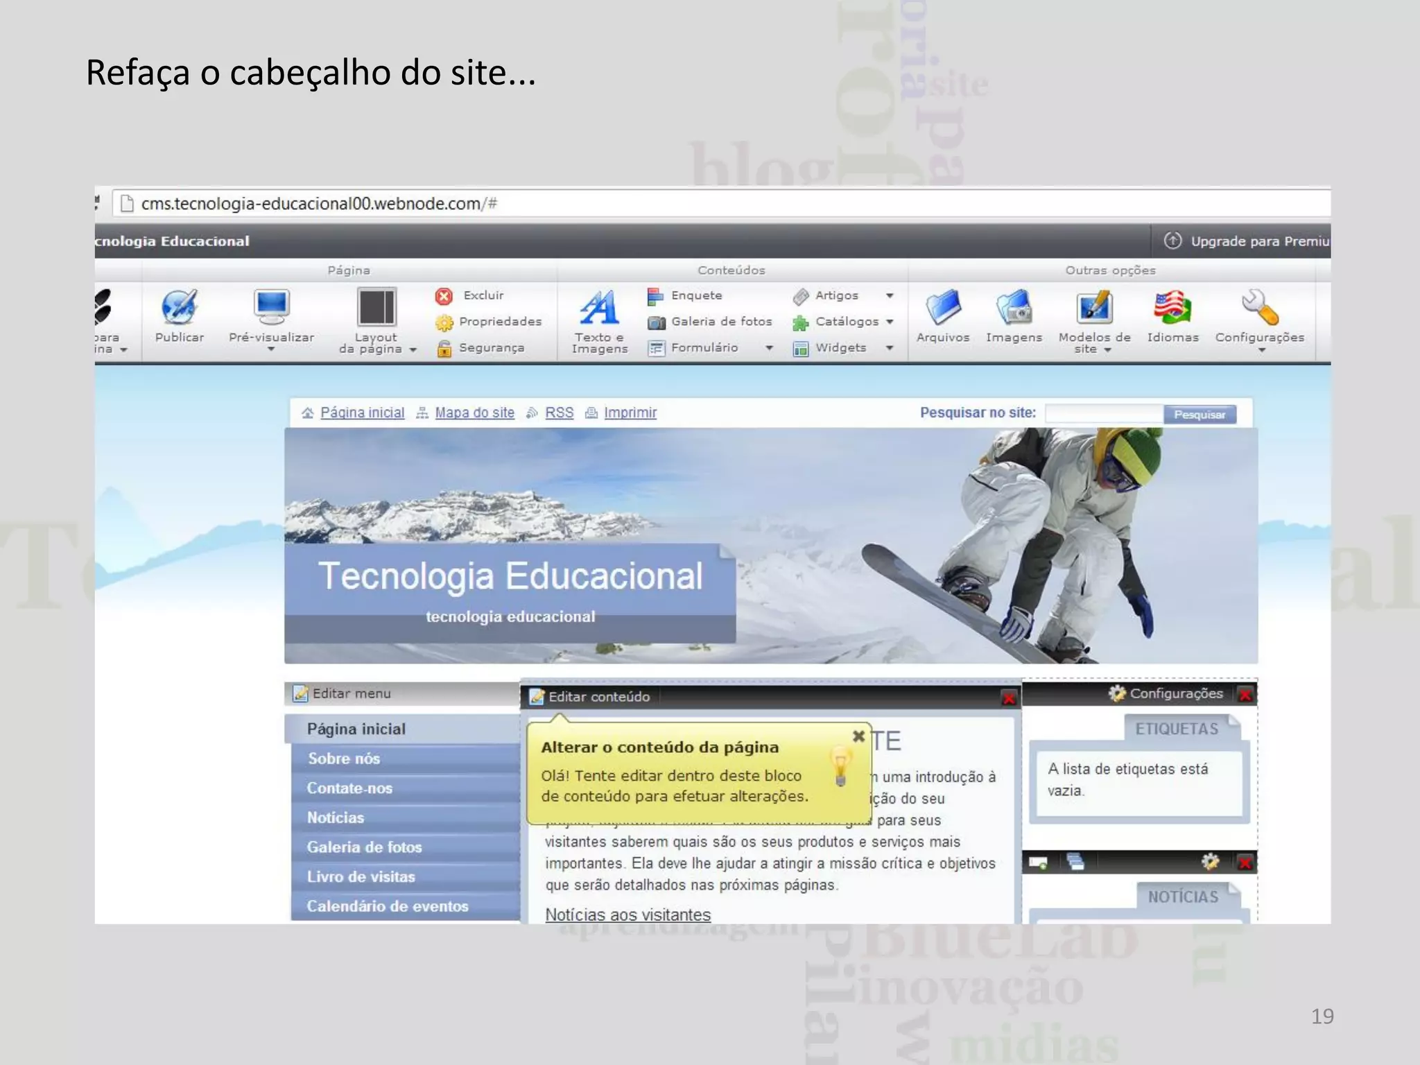Select Página inicial in side menu
This screenshot has height=1065, width=1420.
coord(403,729)
